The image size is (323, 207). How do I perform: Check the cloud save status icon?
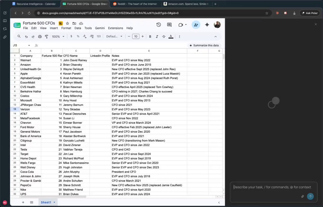pyautogui.click(x=81, y=23)
